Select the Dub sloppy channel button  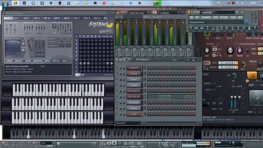[134, 91]
